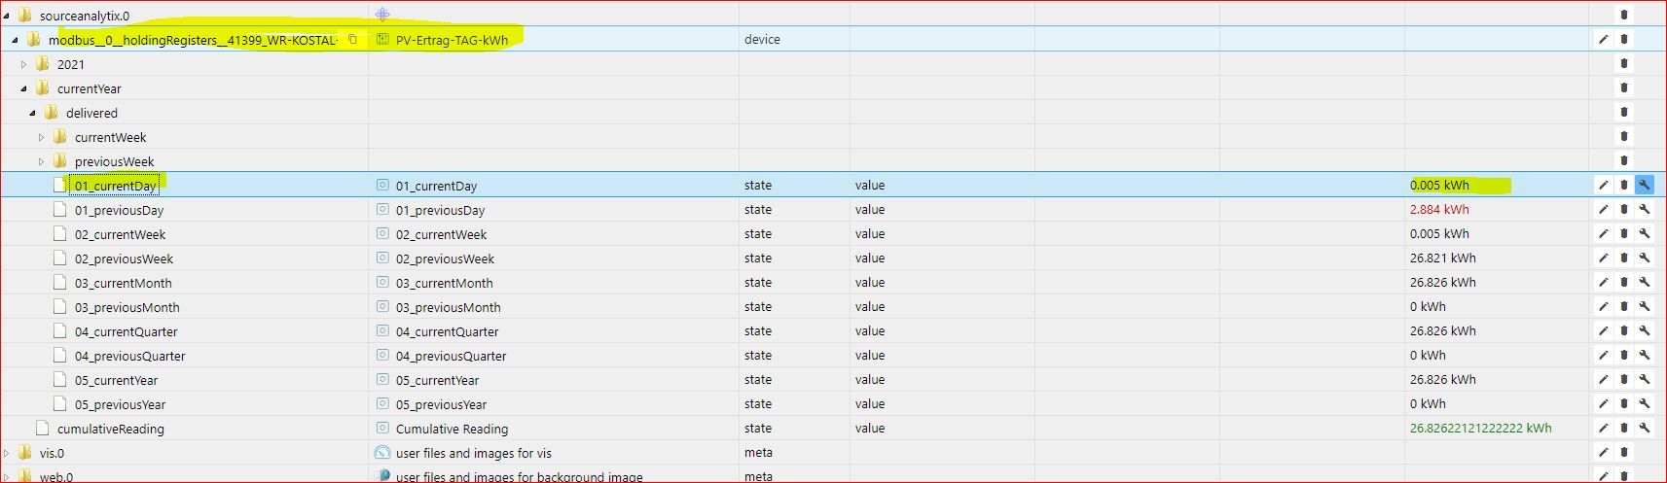Click the 0 kWh value of 03_previousMonth
Screen dimensions: 1667x483
tap(1428, 306)
